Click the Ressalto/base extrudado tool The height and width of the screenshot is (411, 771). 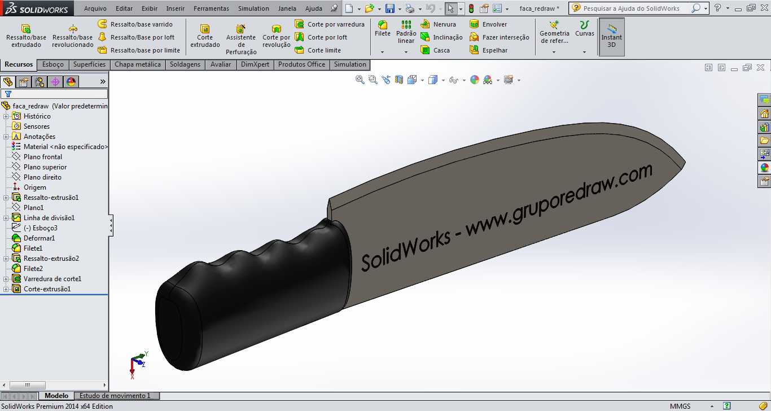[26, 36]
